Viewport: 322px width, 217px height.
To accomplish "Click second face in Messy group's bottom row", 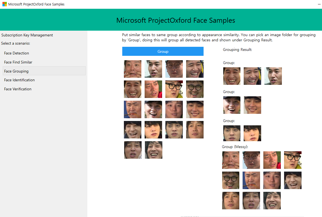I will coord(251,201).
